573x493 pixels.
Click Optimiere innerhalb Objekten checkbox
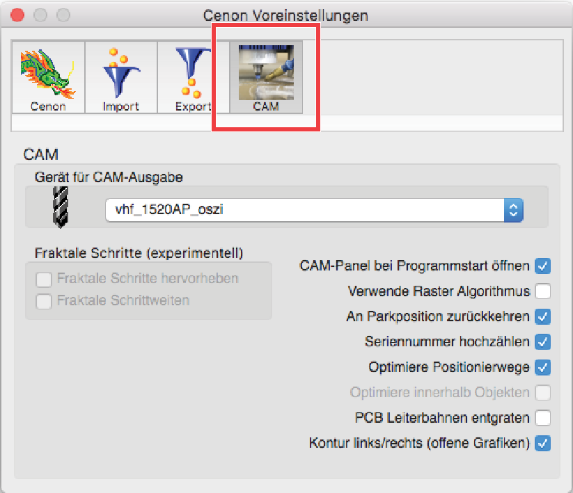(x=542, y=393)
